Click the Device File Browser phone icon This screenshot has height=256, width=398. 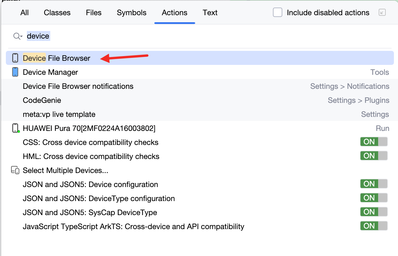pyautogui.click(x=15, y=58)
